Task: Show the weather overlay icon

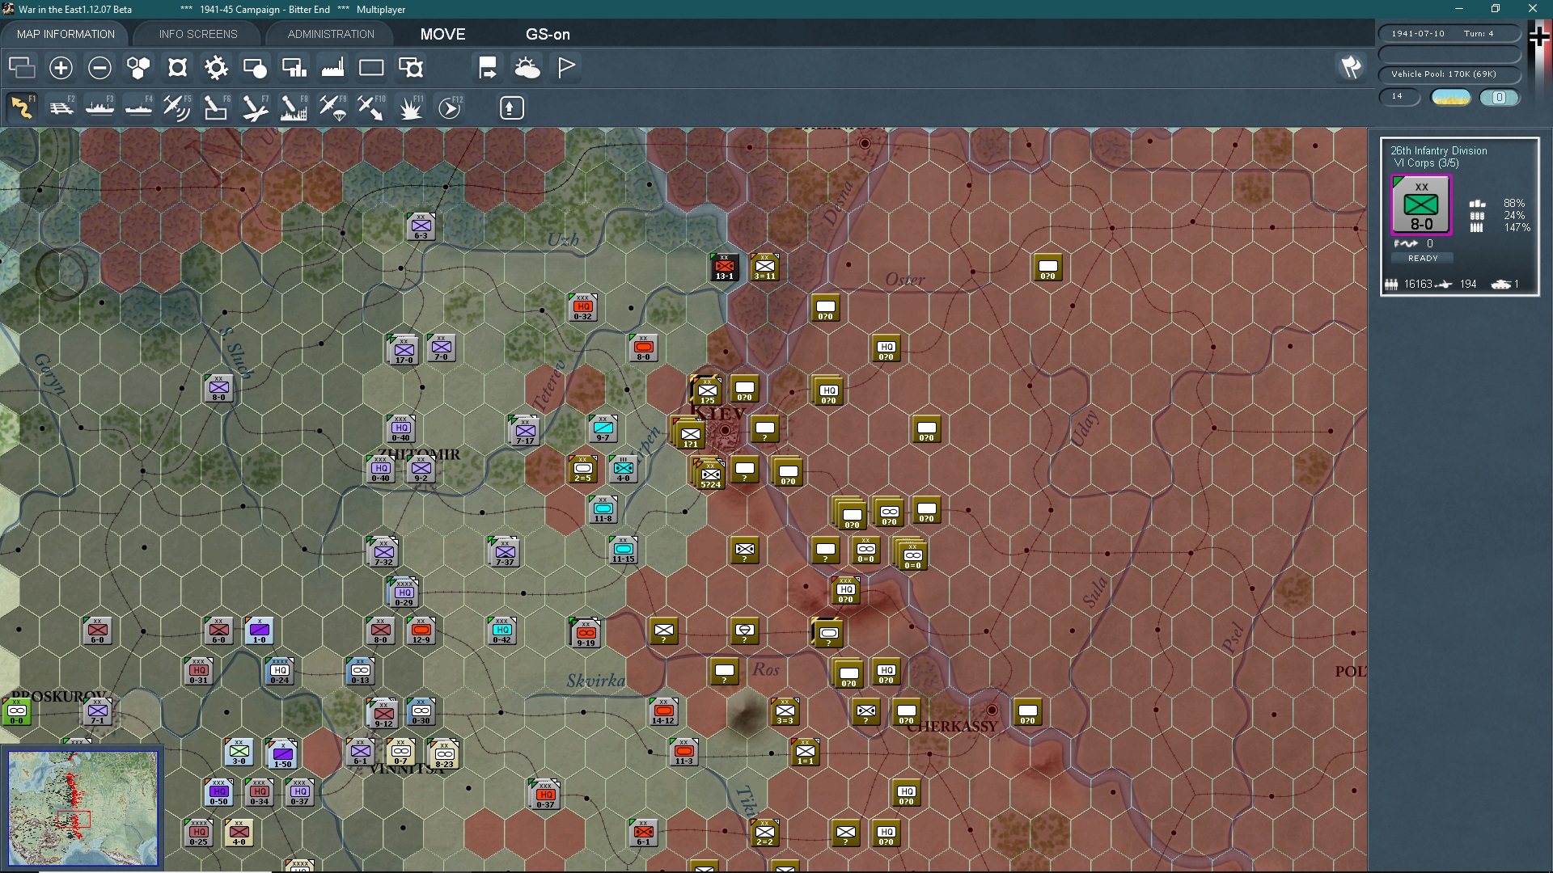Action: pyautogui.click(x=527, y=68)
